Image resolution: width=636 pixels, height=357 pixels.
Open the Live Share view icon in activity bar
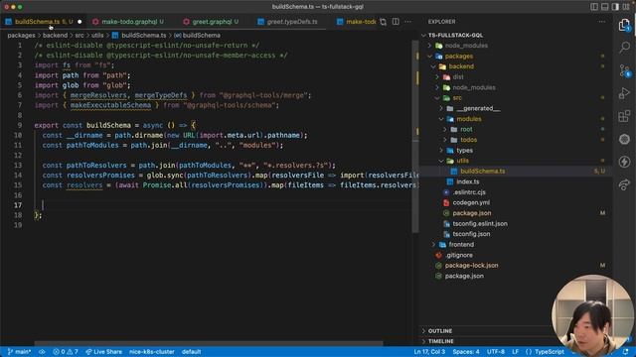coord(624,184)
